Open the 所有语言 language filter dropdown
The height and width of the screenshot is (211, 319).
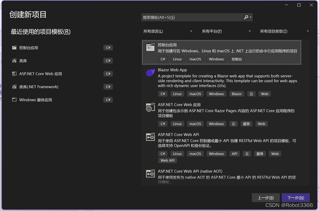coord(168,31)
